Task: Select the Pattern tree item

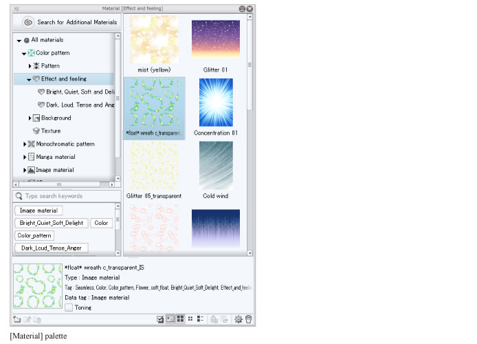Action: click(50, 66)
